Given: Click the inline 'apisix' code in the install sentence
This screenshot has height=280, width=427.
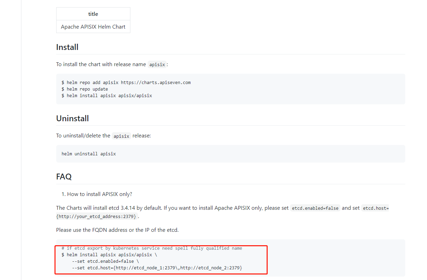Looking at the screenshot, I should [157, 64].
